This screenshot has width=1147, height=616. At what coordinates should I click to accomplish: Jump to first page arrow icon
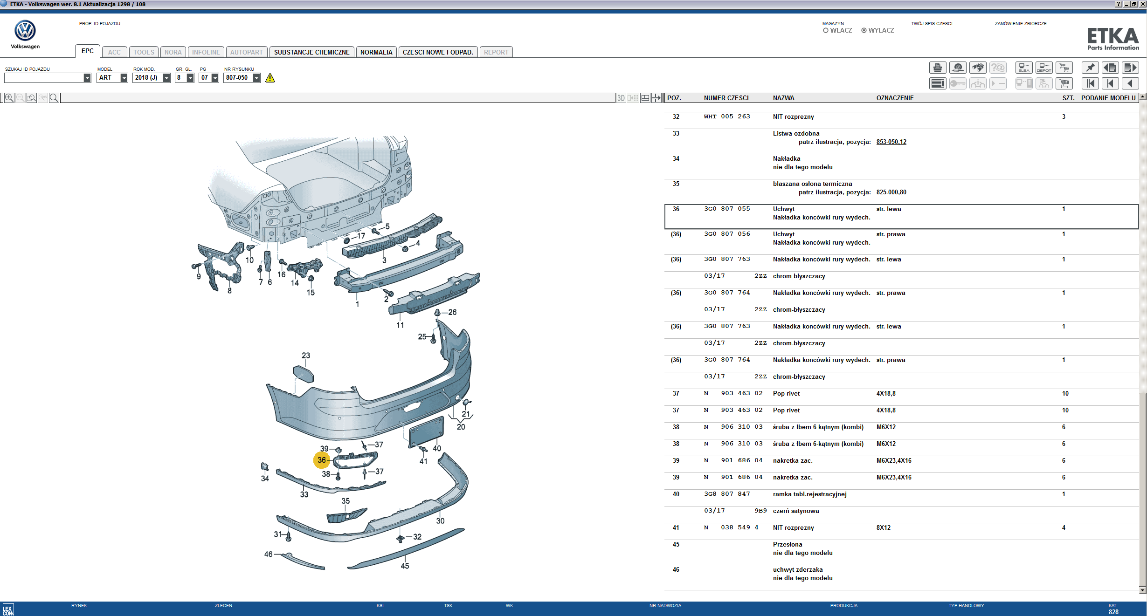pos(1090,83)
